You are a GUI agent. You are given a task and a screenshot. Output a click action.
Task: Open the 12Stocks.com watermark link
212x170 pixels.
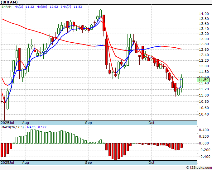(x=198, y=168)
